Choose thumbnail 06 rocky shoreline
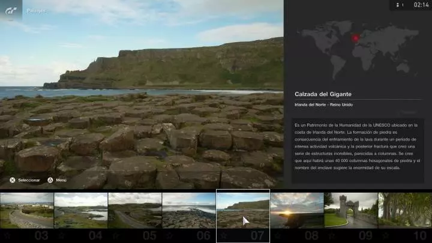 click(188, 210)
